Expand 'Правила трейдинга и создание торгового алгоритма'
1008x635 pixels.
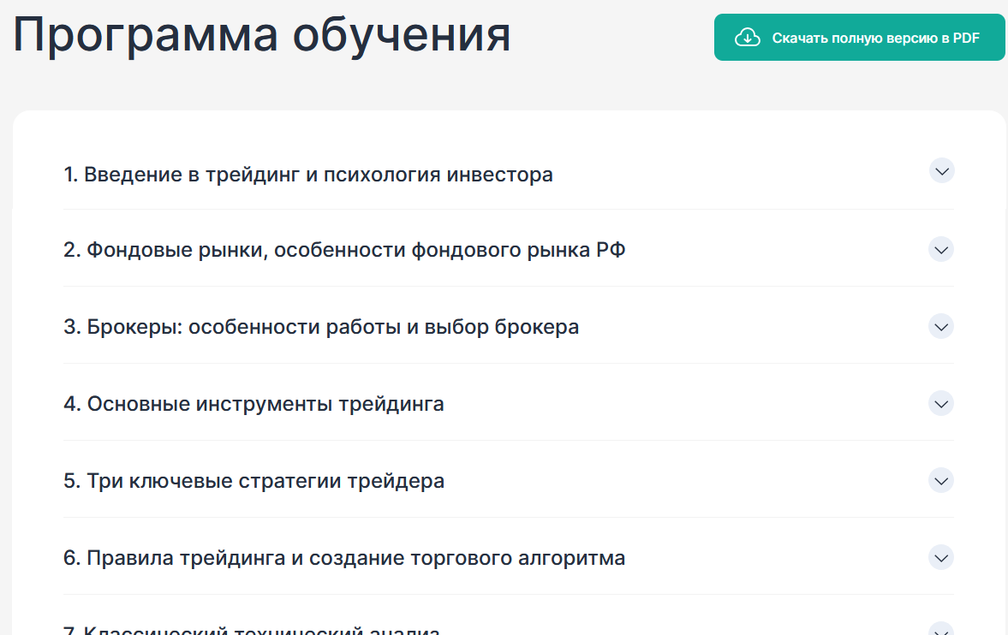pos(940,557)
